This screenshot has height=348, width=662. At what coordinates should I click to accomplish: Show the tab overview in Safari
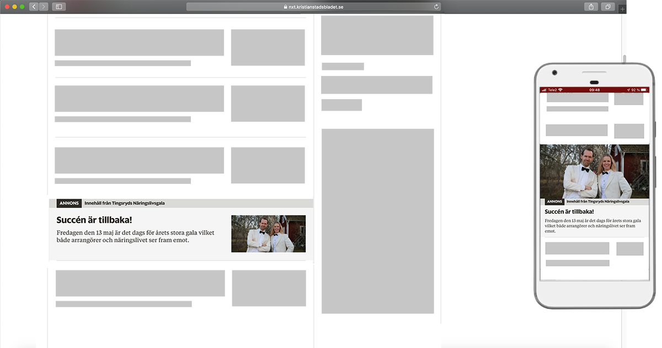[607, 7]
